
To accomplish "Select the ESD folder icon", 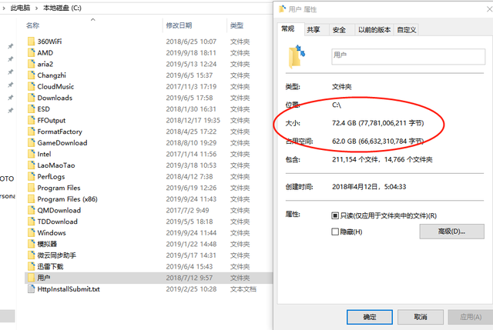I will point(31,109).
